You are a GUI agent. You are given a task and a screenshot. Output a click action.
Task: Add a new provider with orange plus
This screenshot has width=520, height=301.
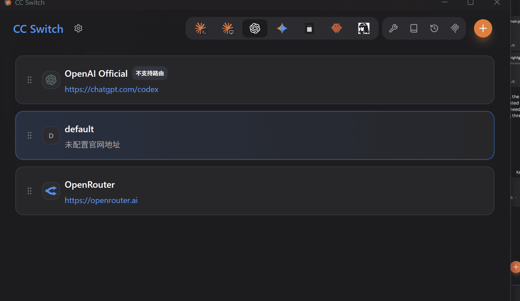(x=483, y=28)
